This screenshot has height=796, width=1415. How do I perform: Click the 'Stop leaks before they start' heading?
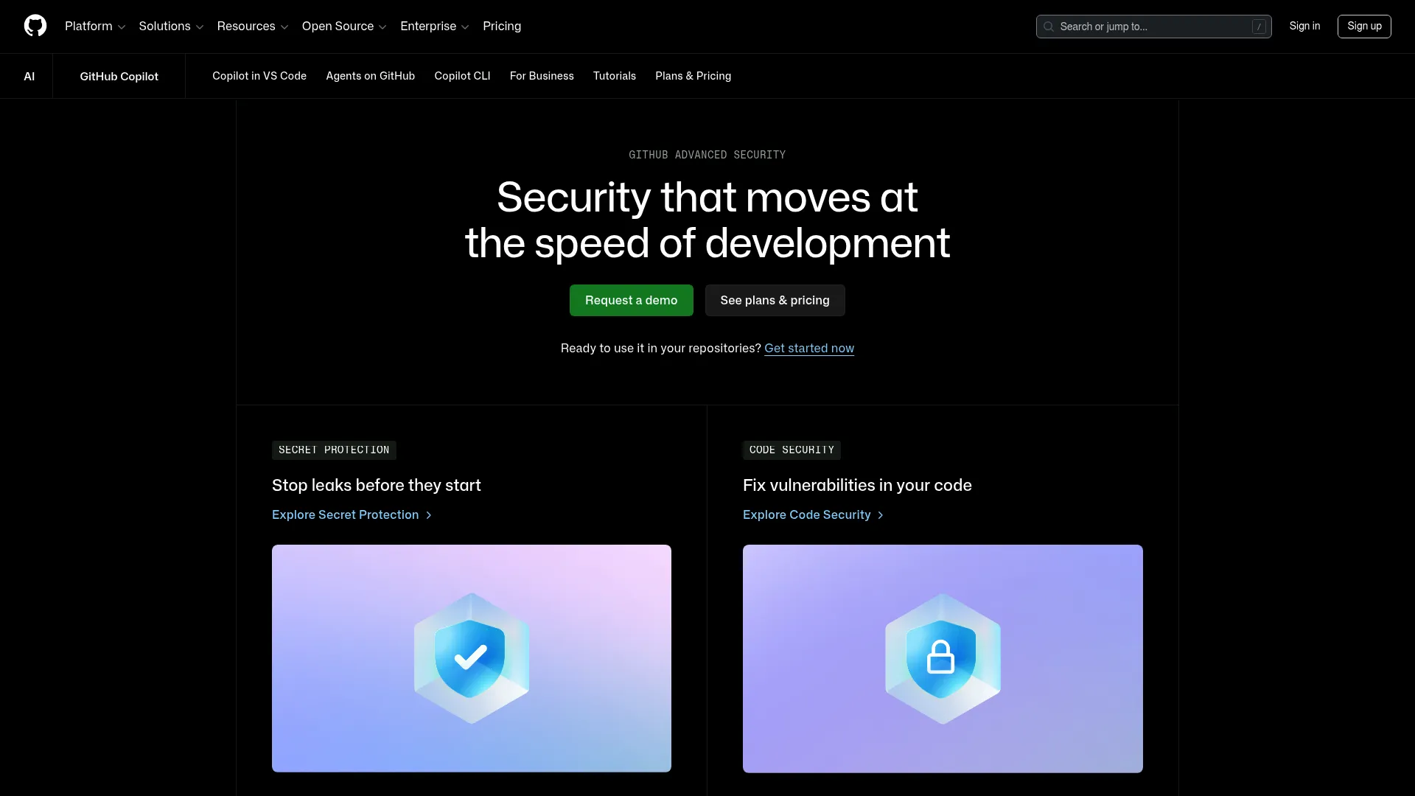(x=376, y=485)
